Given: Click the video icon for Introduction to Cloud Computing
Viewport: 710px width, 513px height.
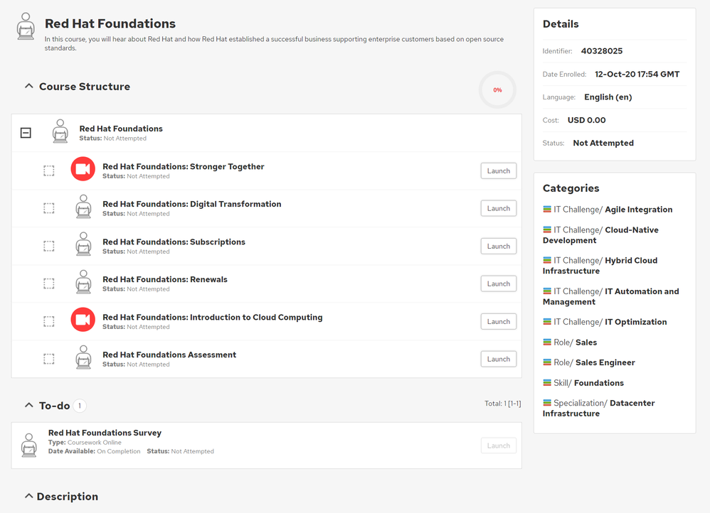Looking at the screenshot, I should pyautogui.click(x=83, y=320).
